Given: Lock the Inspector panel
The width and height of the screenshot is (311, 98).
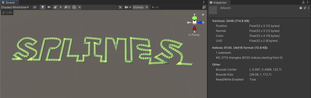Looking at the screenshot, I should (x=303, y=2).
